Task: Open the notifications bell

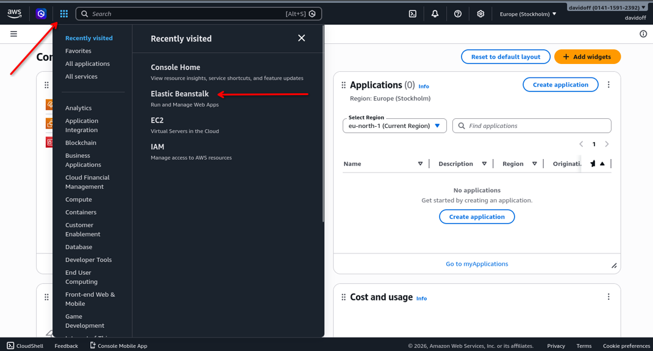Action: (435, 13)
